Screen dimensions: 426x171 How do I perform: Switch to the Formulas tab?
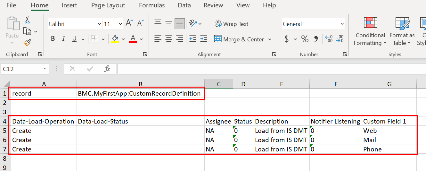pos(152,5)
